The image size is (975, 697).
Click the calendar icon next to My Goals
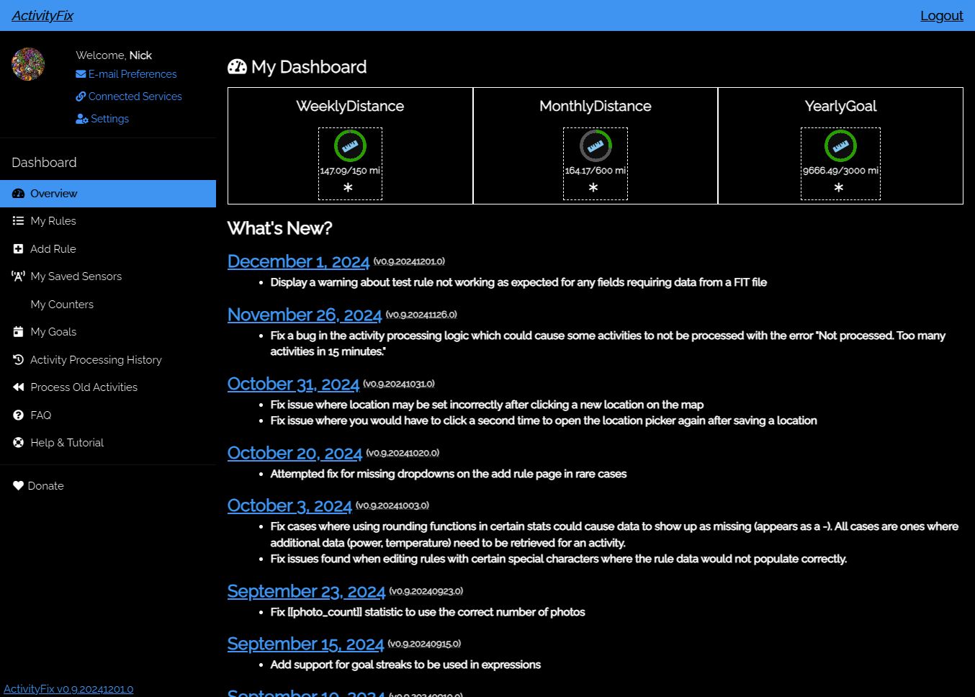(x=18, y=331)
